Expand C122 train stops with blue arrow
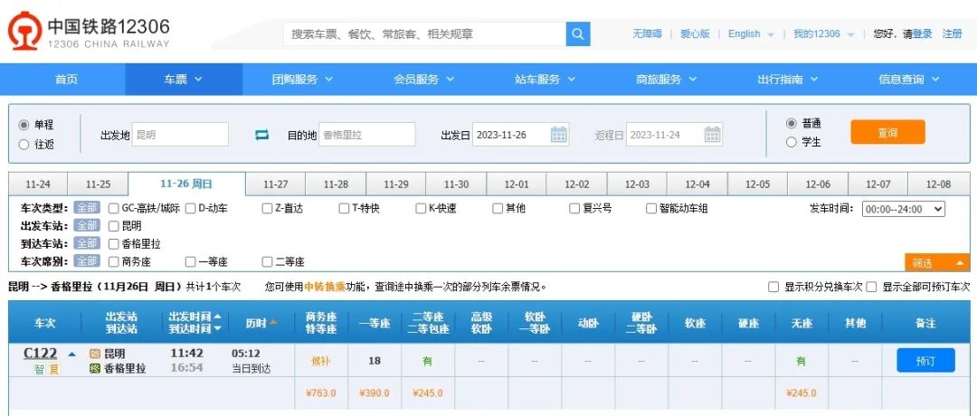This screenshot has height=416, width=977. point(72,354)
